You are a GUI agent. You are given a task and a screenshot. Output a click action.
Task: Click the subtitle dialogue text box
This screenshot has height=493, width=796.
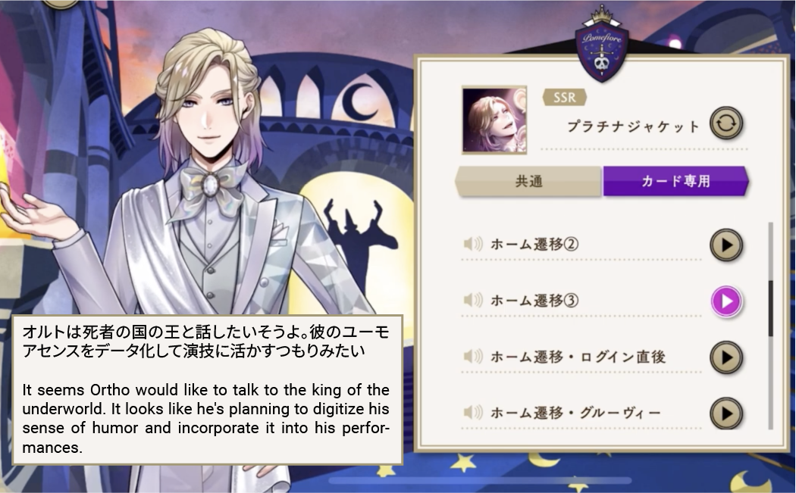tap(208, 390)
